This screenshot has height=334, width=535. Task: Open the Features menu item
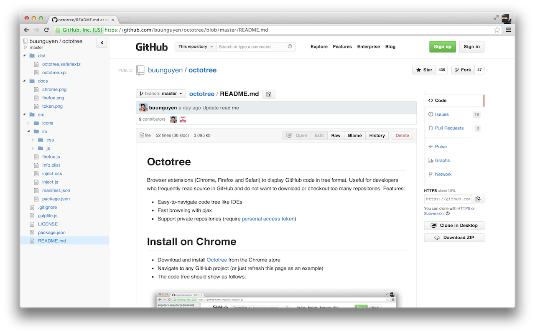[x=342, y=47]
